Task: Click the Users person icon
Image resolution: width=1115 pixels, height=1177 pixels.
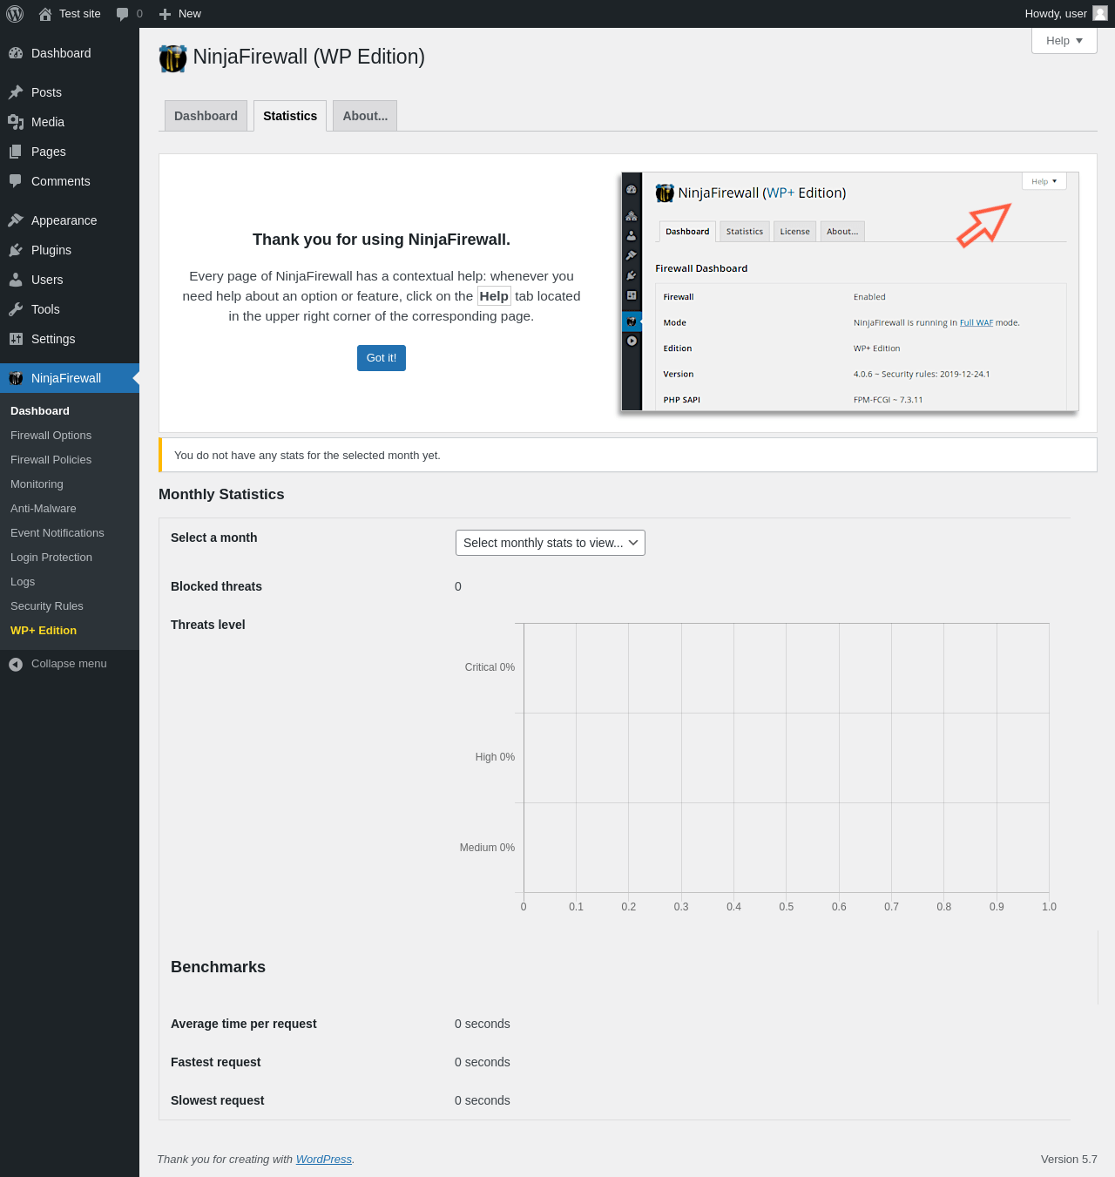Action: pyautogui.click(x=16, y=280)
